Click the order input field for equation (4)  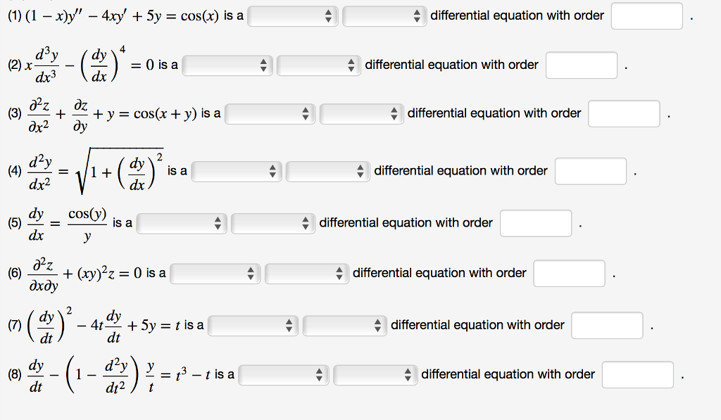pyautogui.click(x=590, y=171)
